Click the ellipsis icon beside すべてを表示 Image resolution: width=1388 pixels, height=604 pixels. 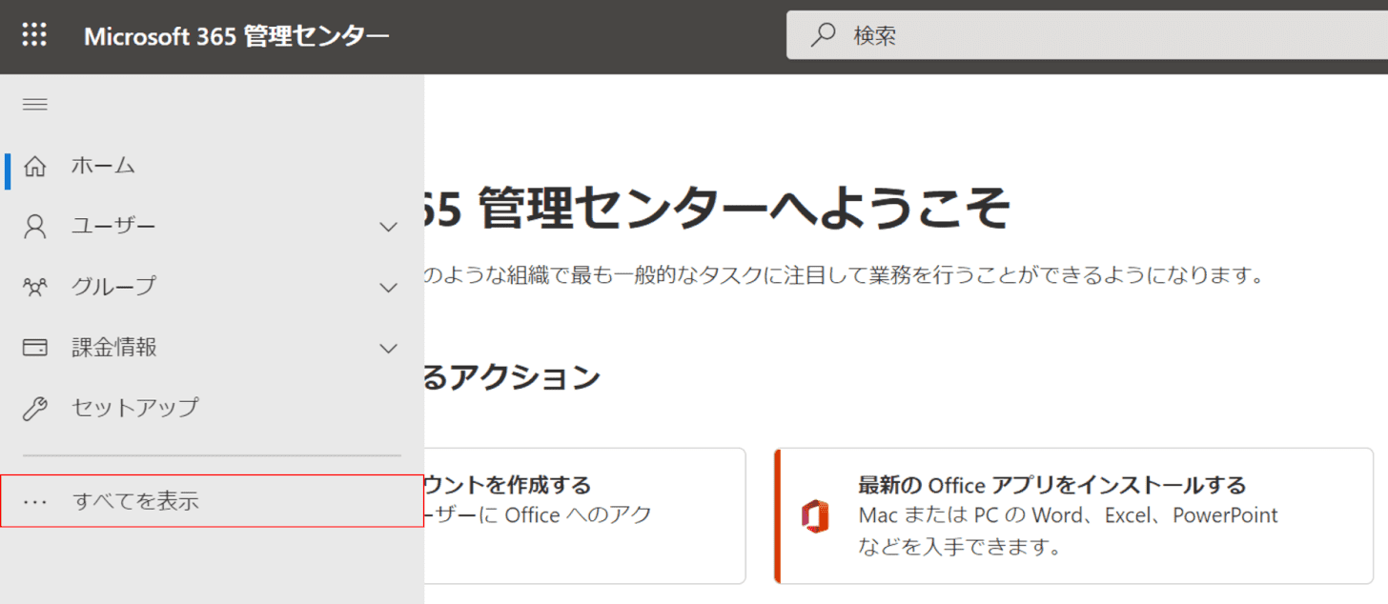(35, 501)
